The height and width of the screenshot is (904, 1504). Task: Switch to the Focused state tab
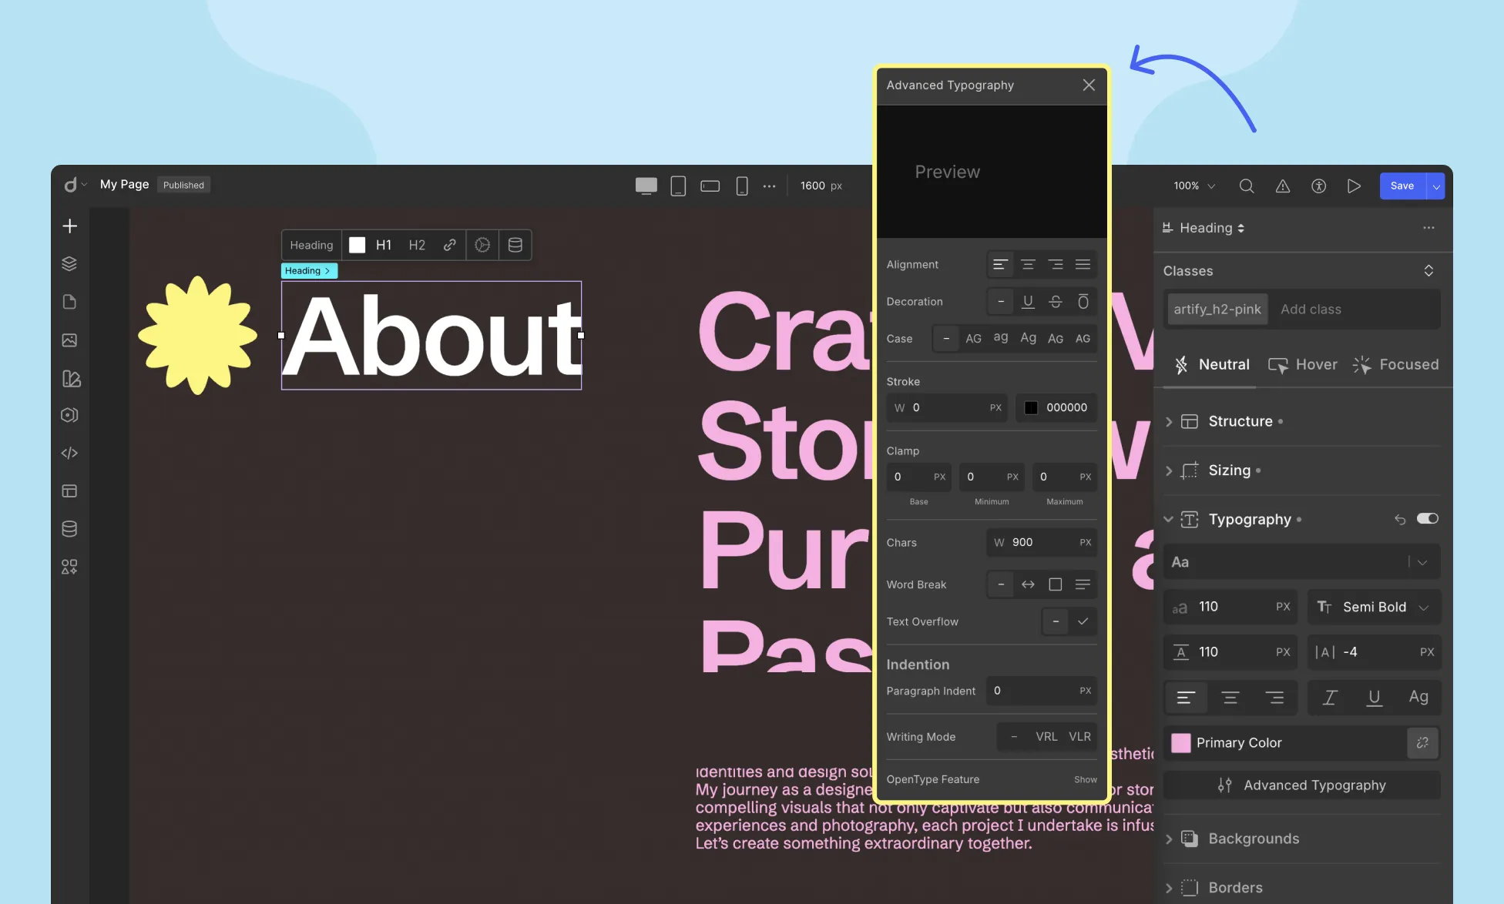[x=1396, y=364]
